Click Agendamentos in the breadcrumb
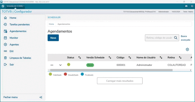195x102 pixels. [x=64, y=24]
